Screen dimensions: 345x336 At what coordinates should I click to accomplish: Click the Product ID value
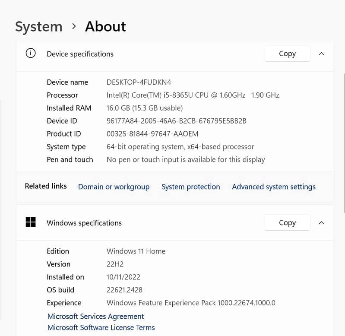pos(152,134)
